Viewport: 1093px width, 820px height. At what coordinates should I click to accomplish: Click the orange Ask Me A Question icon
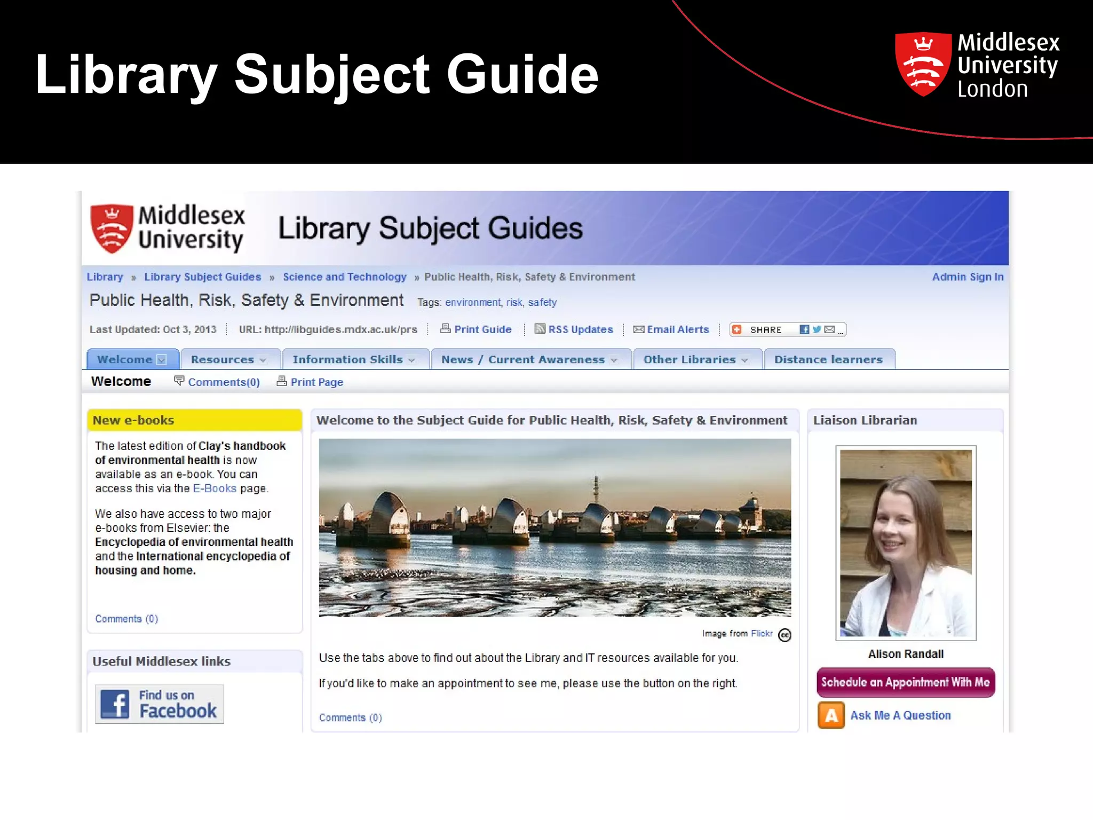coord(831,715)
